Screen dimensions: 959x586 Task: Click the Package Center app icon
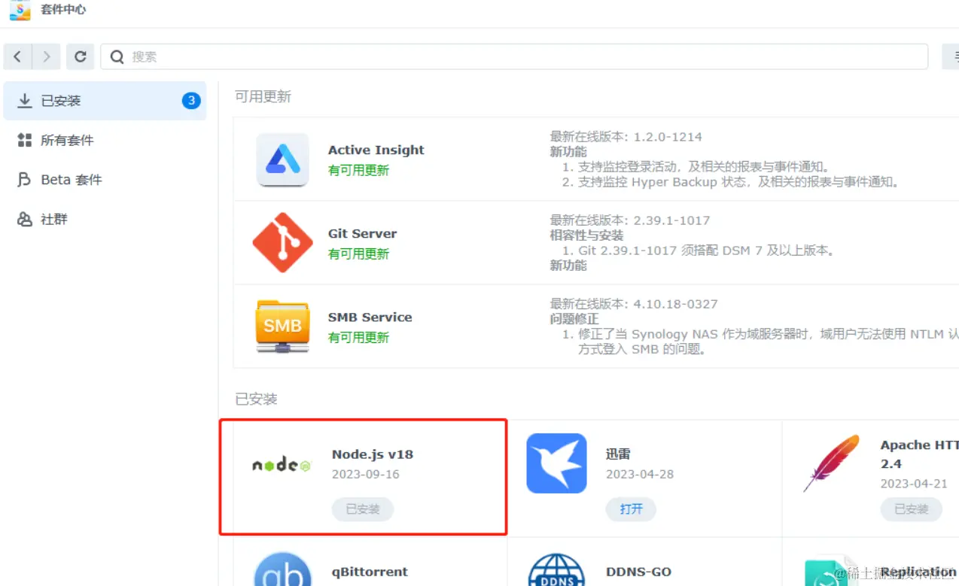click(20, 10)
